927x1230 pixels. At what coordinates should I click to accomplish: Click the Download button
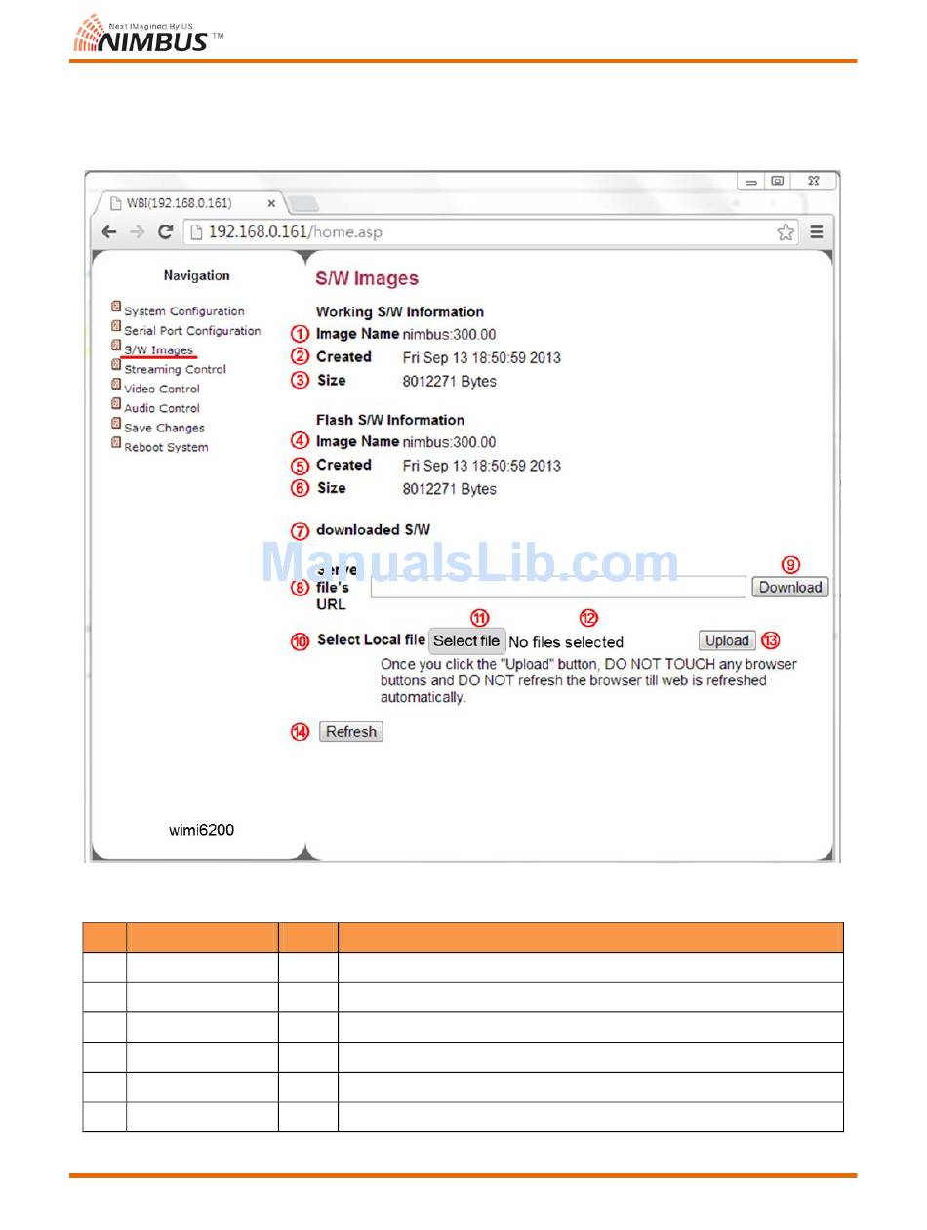point(790,587)
